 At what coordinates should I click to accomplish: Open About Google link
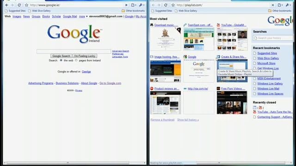[x=89, y=83]
